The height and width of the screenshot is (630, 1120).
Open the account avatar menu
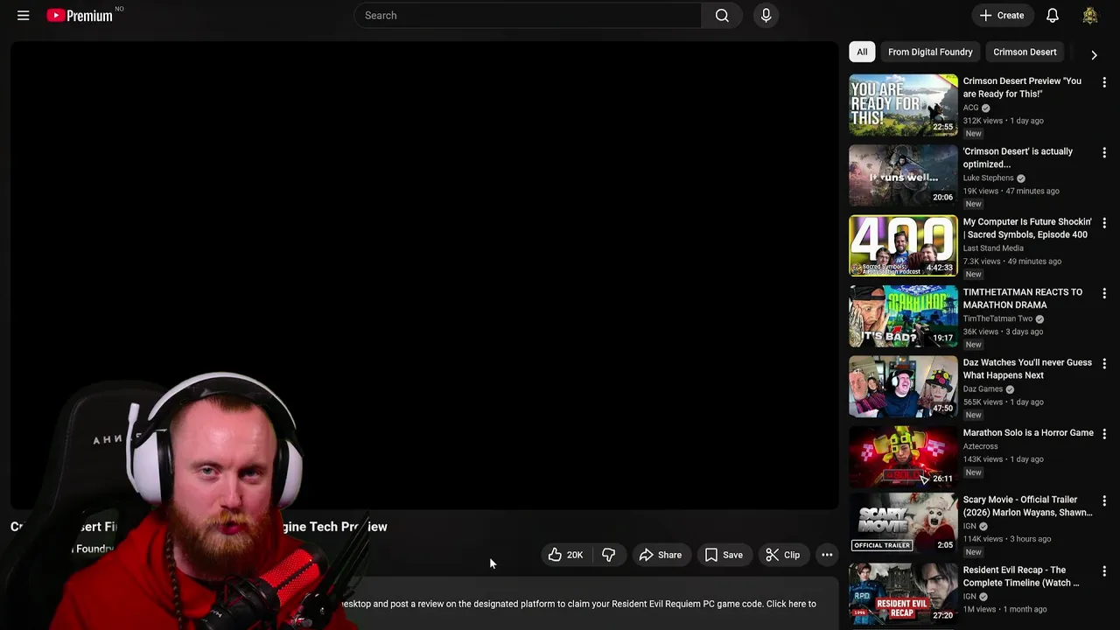pos(1090,16)
